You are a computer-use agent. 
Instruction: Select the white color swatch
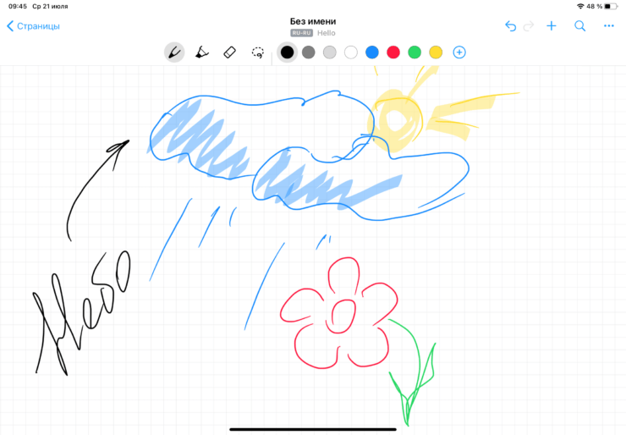pyautogui.click(x=351, y=52)
